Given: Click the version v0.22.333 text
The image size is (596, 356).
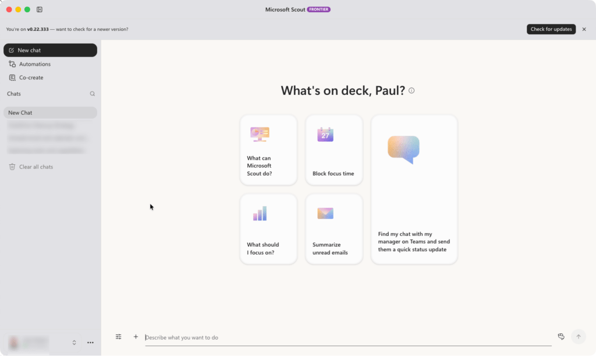Looking at the screenshot, I should click(38, 29).
